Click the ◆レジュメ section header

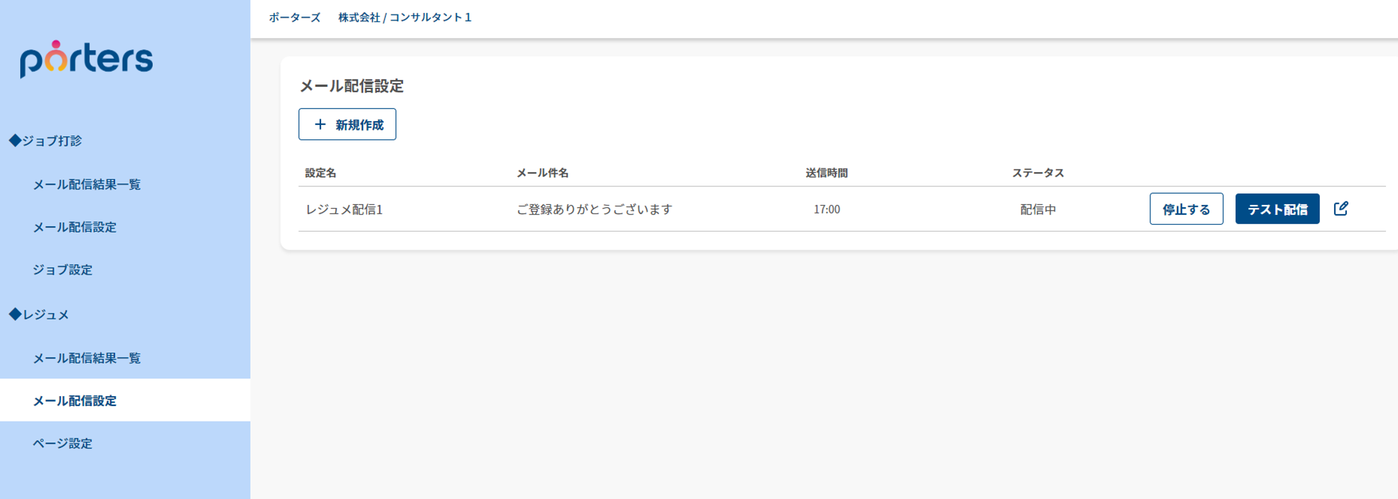pos(39,315)
